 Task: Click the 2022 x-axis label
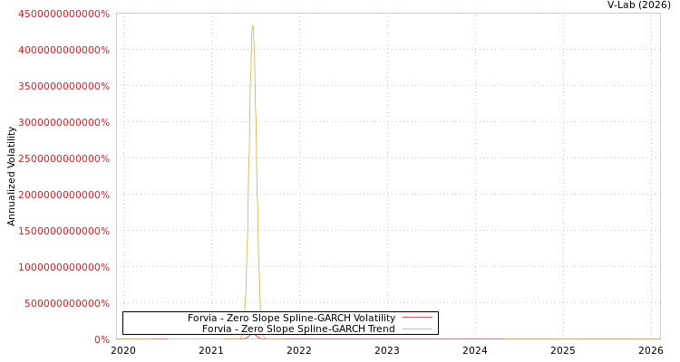coord(299,350)
